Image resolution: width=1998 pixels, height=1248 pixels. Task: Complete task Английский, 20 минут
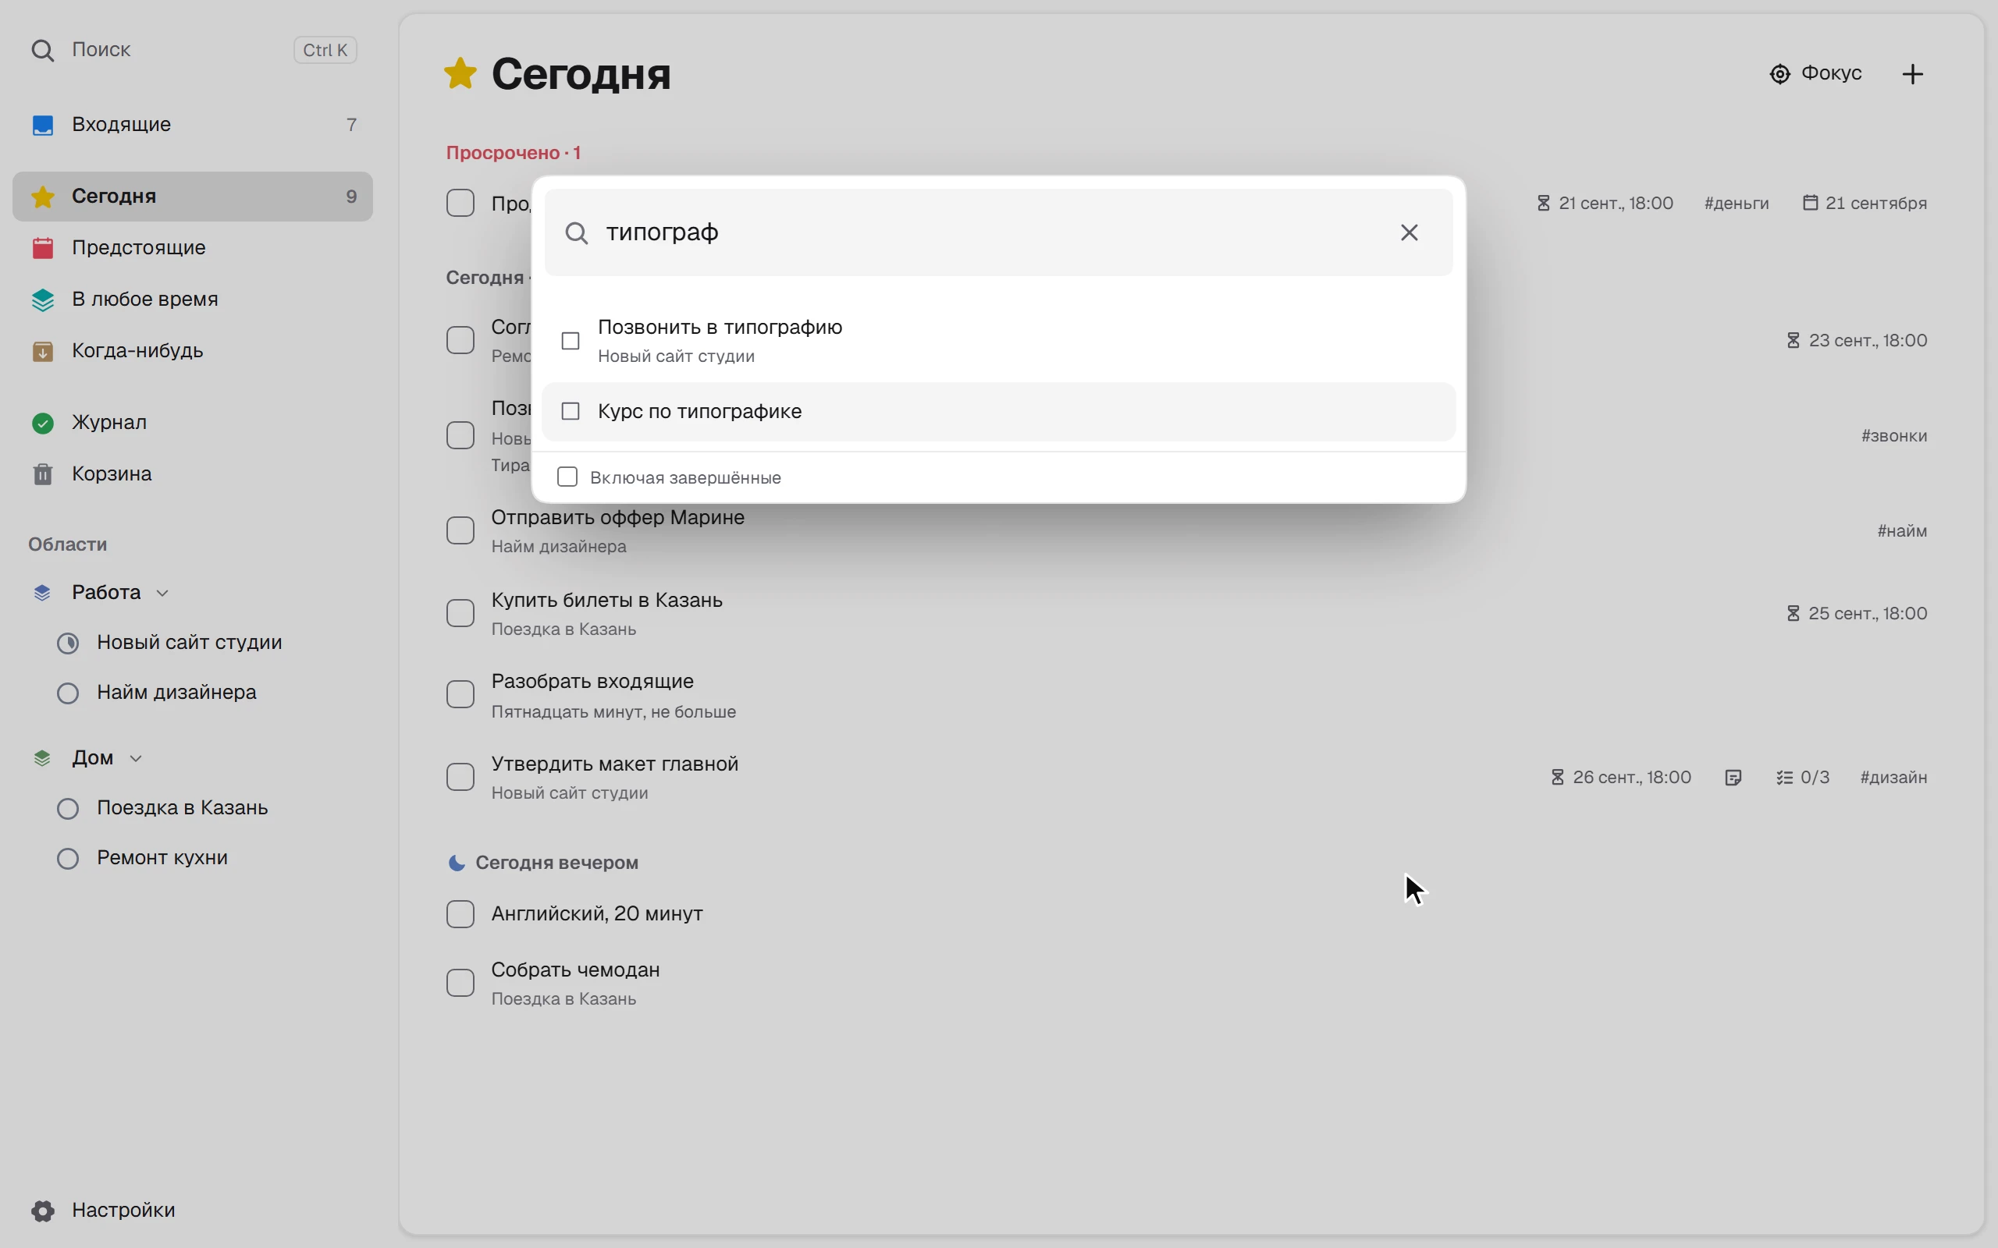point(460,913)
